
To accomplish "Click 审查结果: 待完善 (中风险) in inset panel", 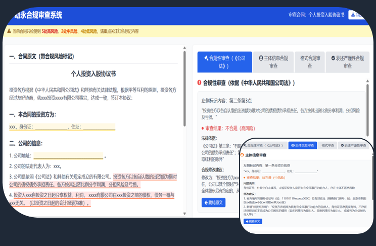I will point(266,178).
